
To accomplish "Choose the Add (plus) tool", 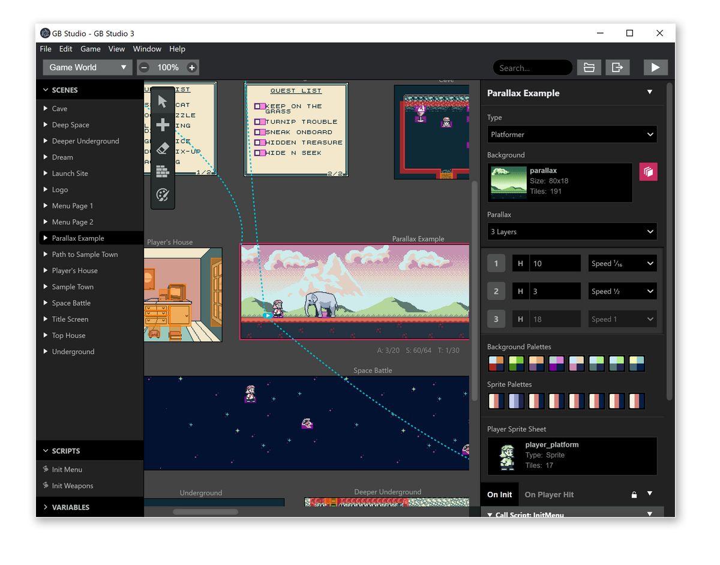I will [163, 125].
